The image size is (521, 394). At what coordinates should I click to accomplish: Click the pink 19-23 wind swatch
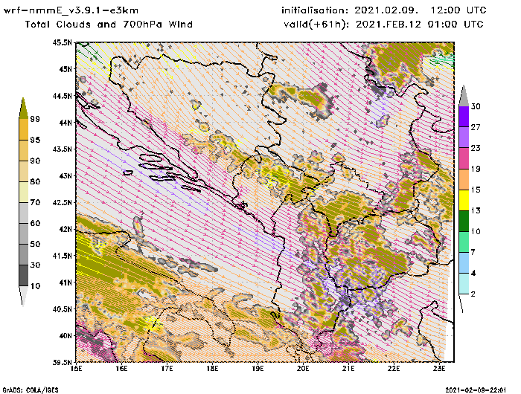[x=464, y=158]
